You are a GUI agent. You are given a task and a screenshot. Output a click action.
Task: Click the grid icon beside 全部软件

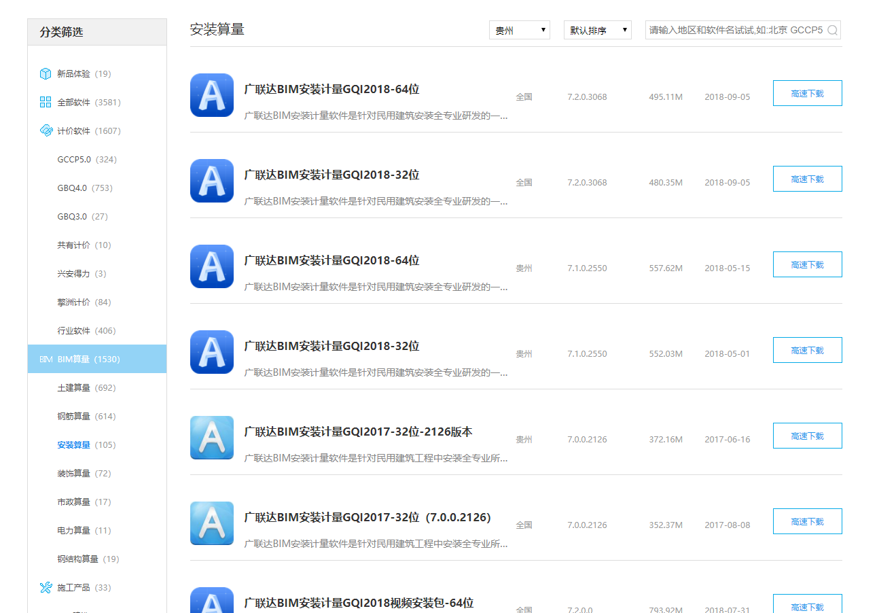(x=46, y=102)
